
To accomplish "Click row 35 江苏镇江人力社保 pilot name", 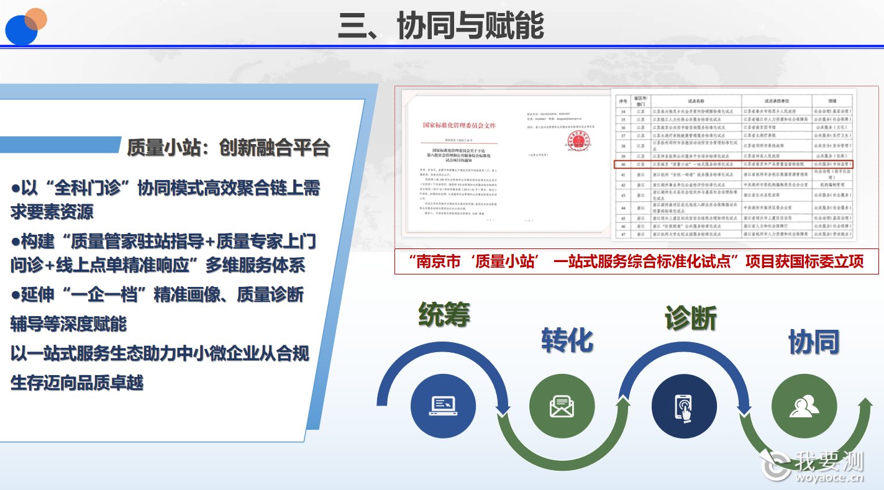I will [687, 119].
